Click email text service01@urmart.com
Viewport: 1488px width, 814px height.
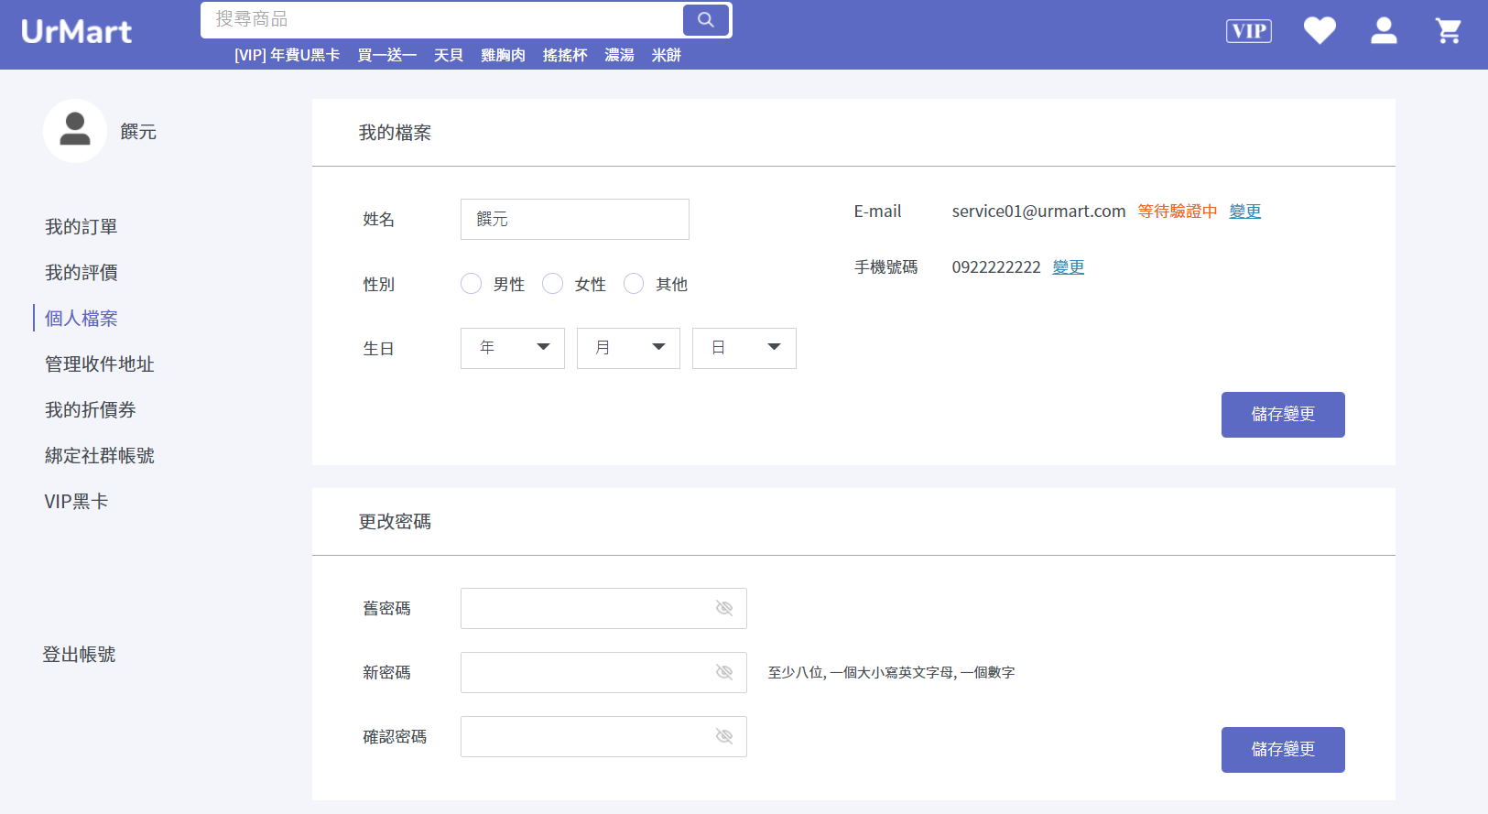(1038, 212)
